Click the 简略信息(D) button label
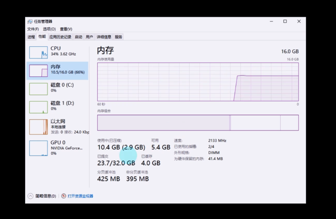336x219 pixels. 46,196
